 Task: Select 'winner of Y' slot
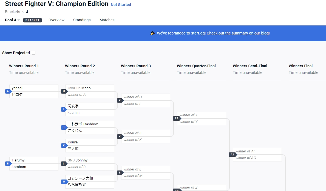click(202, 122)
